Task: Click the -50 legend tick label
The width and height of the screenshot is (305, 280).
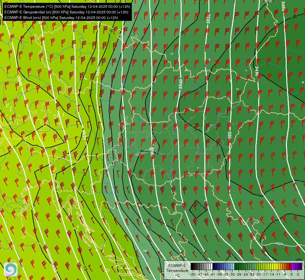Action: pos(193,274)
